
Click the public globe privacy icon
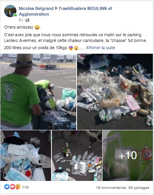[x=27, y=20]
